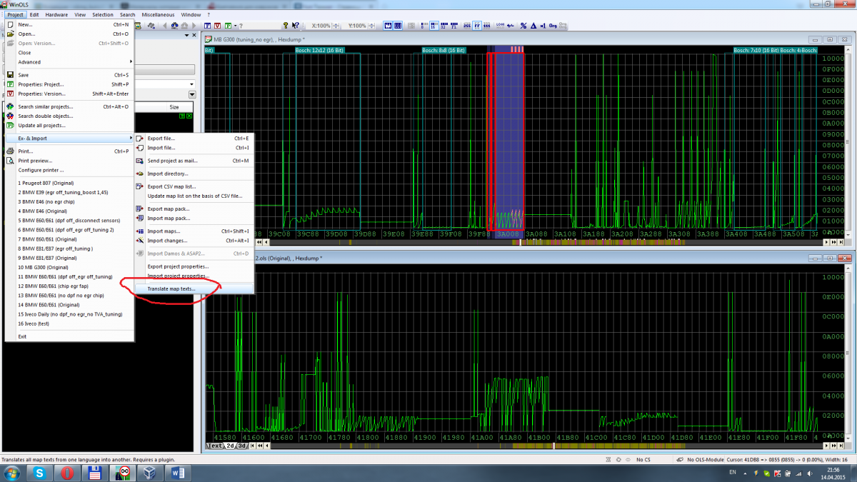Click the percent display toolbar icon
This screenshot has height=482, width=857.
[523, 26]
